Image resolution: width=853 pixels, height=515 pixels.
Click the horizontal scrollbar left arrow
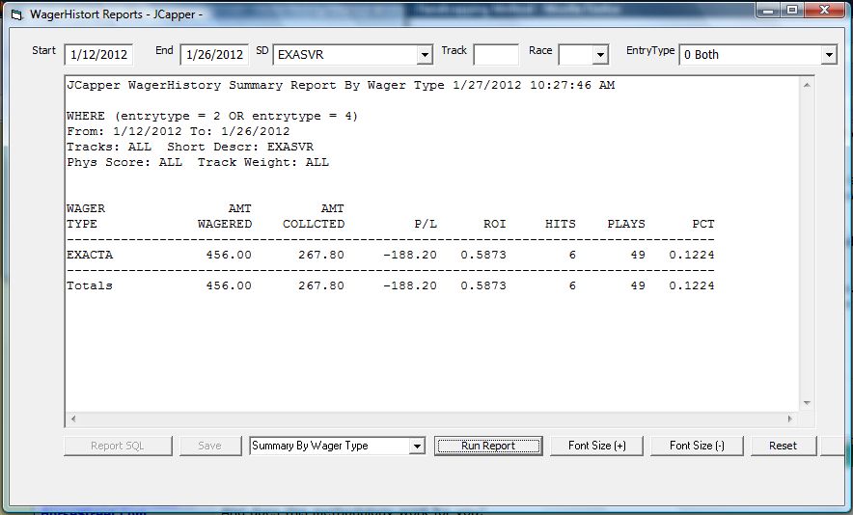(x=73, y=419)
